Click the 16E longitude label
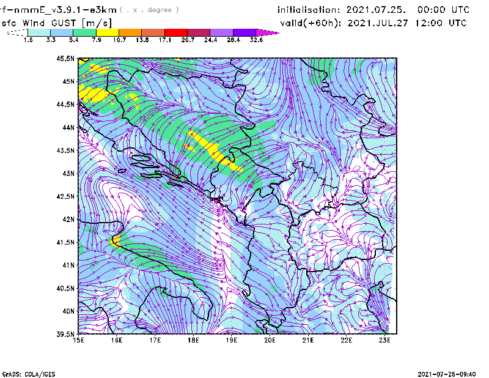This screenshot has width=489, height=378. (x=117, y=340)
